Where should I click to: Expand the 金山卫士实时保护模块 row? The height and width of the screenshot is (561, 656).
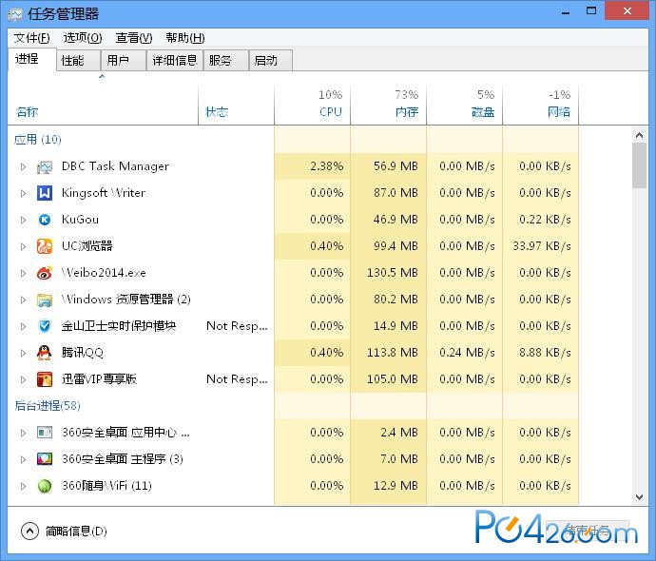24,326
